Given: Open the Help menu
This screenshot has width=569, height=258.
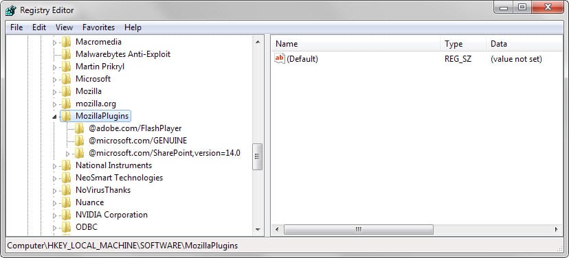Looking at the screenshot, I should point(133,27).
